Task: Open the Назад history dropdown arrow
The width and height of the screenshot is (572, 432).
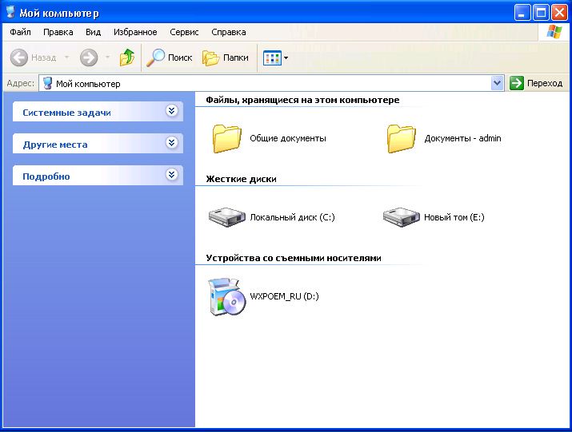Action: 66,57
